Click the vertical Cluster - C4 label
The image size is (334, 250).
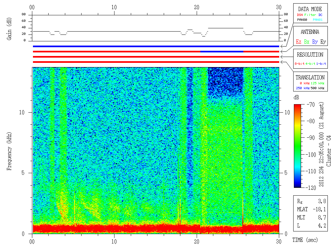coord(329,151)
